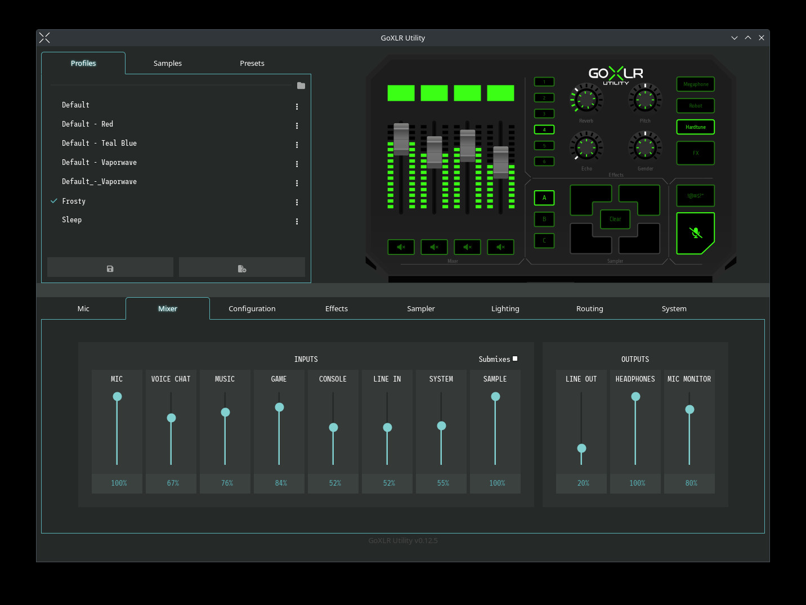
Task: Open the System tab
Action: 674,308
